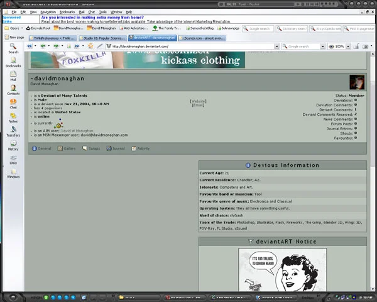The height and width of the screenshot is (302, 377).
Task: Open The Family Tr... bookmark
Action: [167, 28]
